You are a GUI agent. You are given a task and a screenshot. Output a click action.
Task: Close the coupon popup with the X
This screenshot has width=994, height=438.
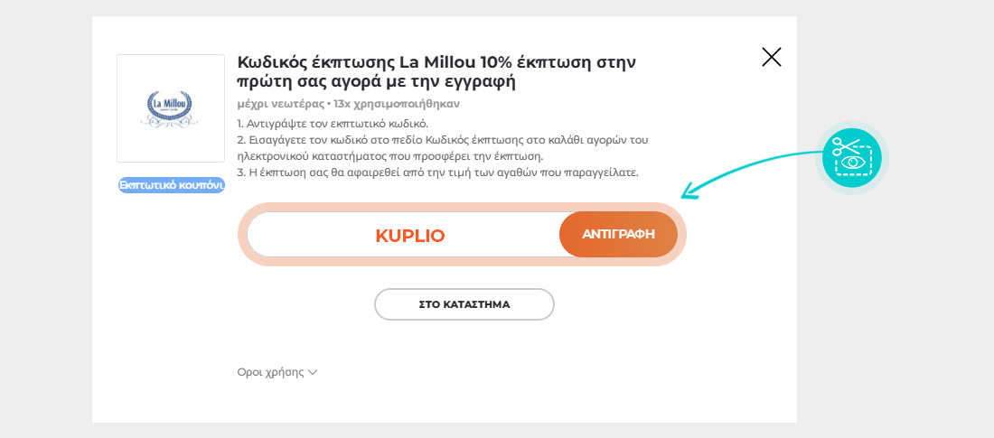pyautogui.click(x=771, y=58)
